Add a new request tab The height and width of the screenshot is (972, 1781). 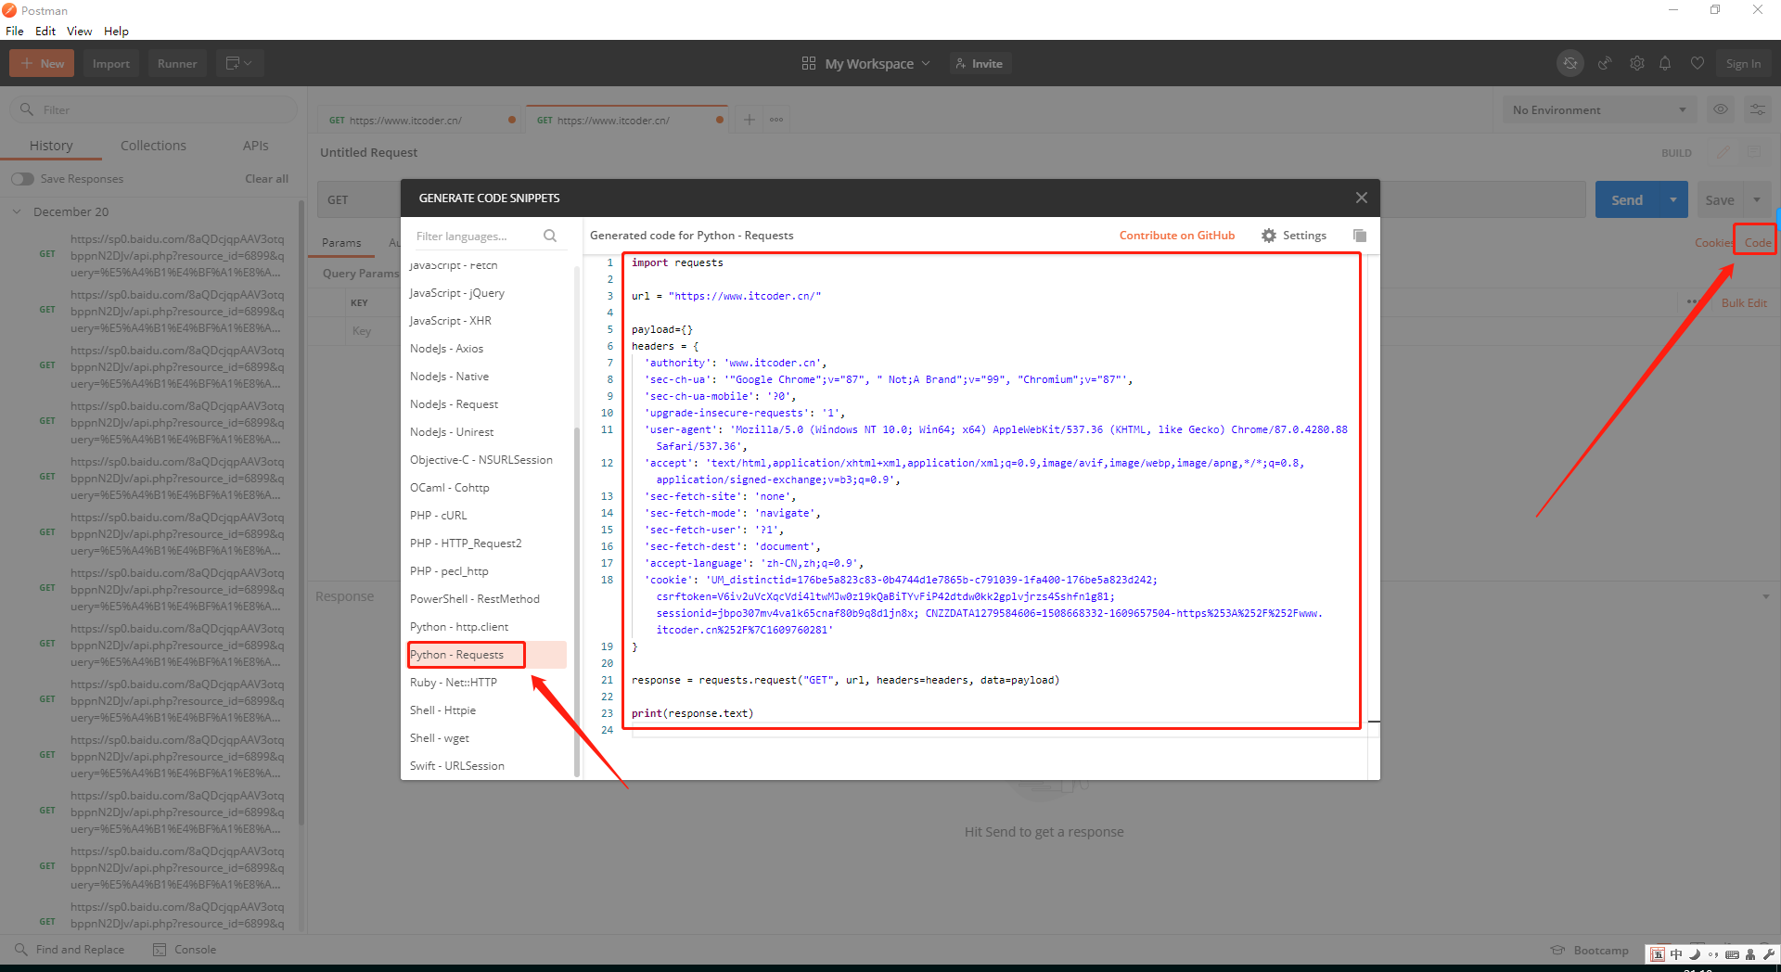click(750, 120)
